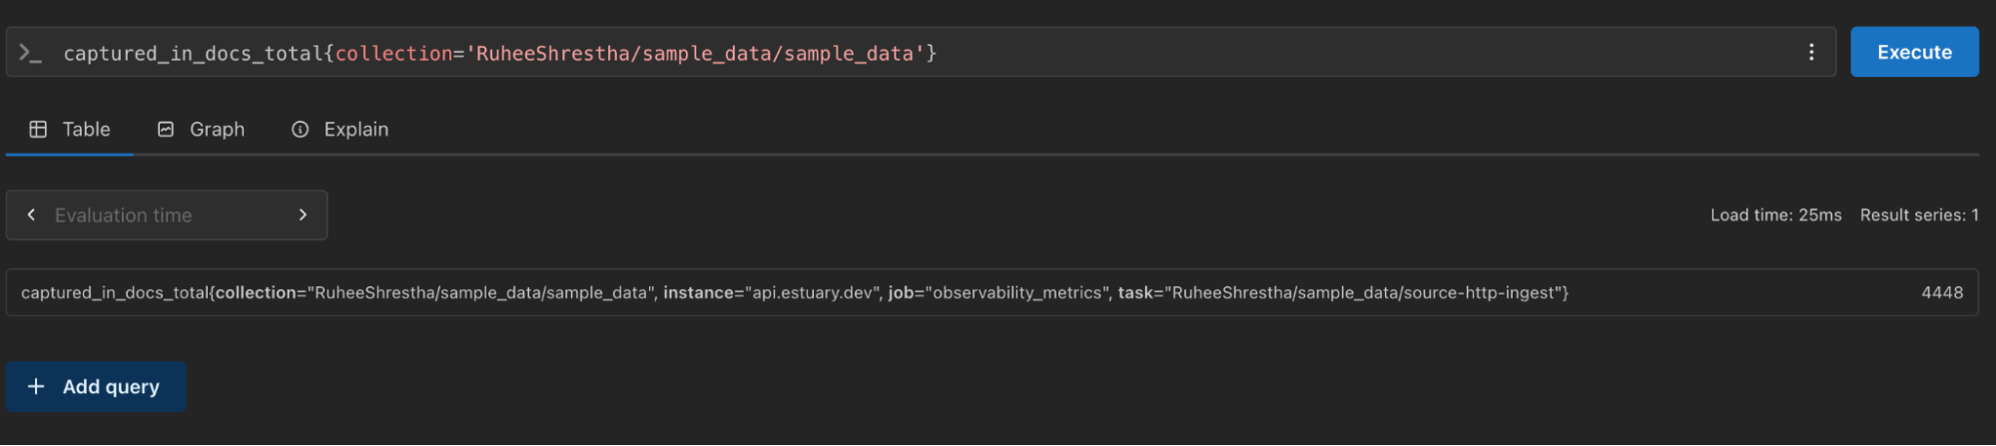Add a new query panel

coord(96,387)
